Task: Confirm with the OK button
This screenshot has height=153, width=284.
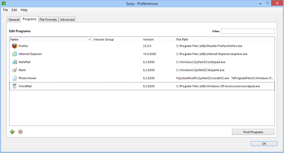Action: click(x=264, y=144)
